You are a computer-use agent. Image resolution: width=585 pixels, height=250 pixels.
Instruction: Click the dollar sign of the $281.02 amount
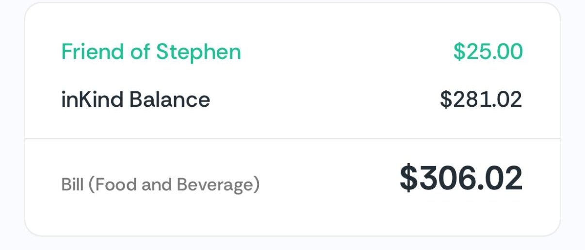coord(445,100)
